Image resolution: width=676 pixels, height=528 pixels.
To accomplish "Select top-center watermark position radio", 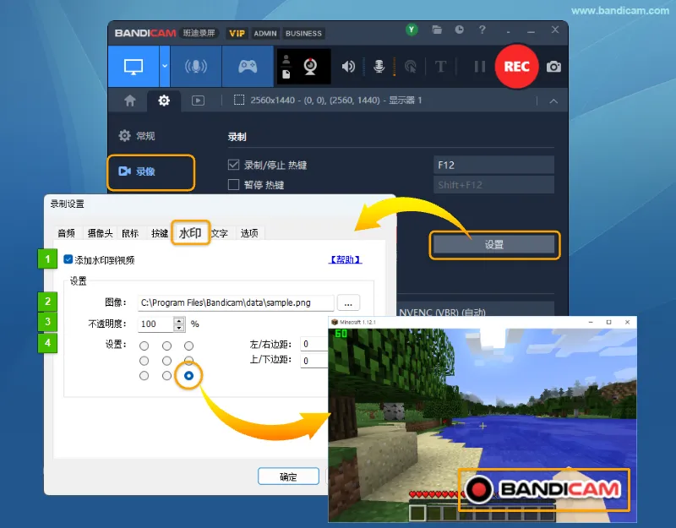I will point(166,346).
